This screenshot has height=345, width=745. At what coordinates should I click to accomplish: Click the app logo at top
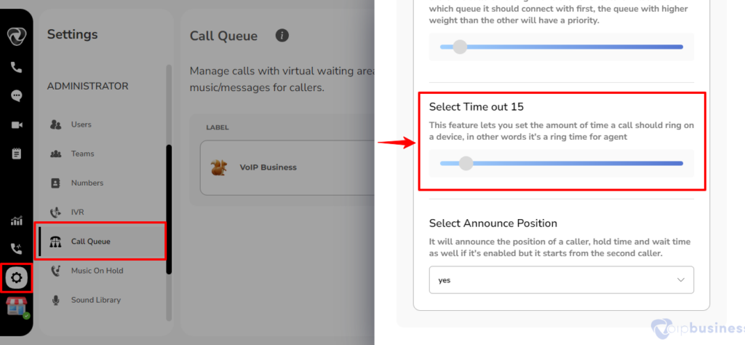point(17,36)
